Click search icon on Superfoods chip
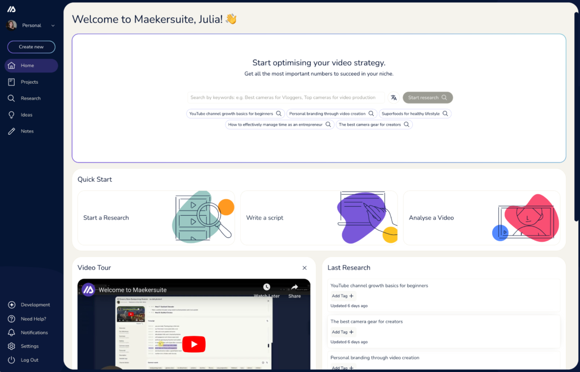The image size is (580, 372). (x=445, y=113)
